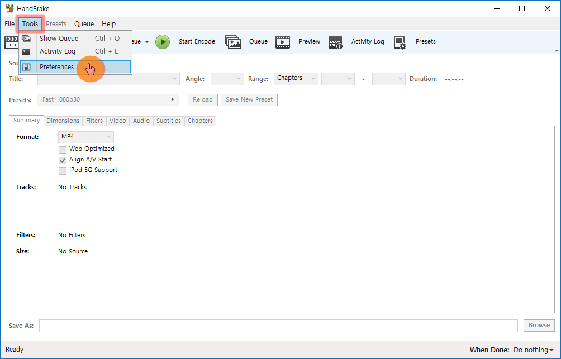The image size is (561, 359).
Task: Click the toolbar overflow arrow at right edge
Action: pyautogui.click(x=557, y=50)
